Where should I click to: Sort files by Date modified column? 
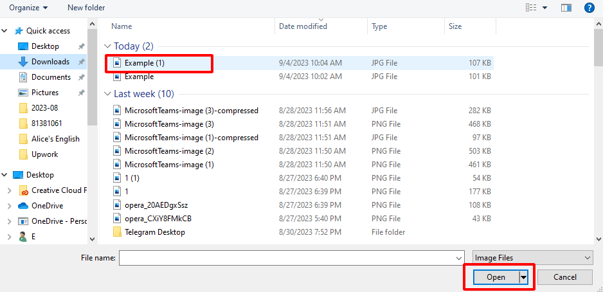pyautogui.click(x=303, y=26)
